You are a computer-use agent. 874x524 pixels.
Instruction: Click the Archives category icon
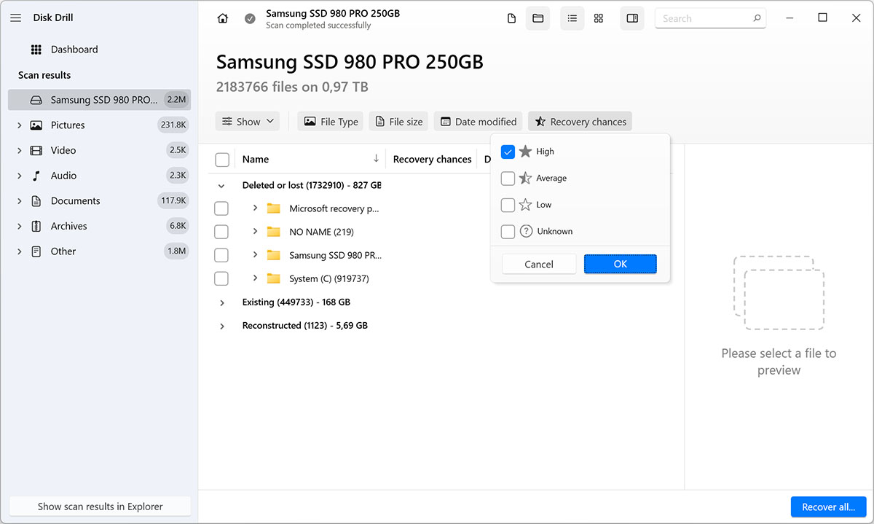click(x=36, y=227)
